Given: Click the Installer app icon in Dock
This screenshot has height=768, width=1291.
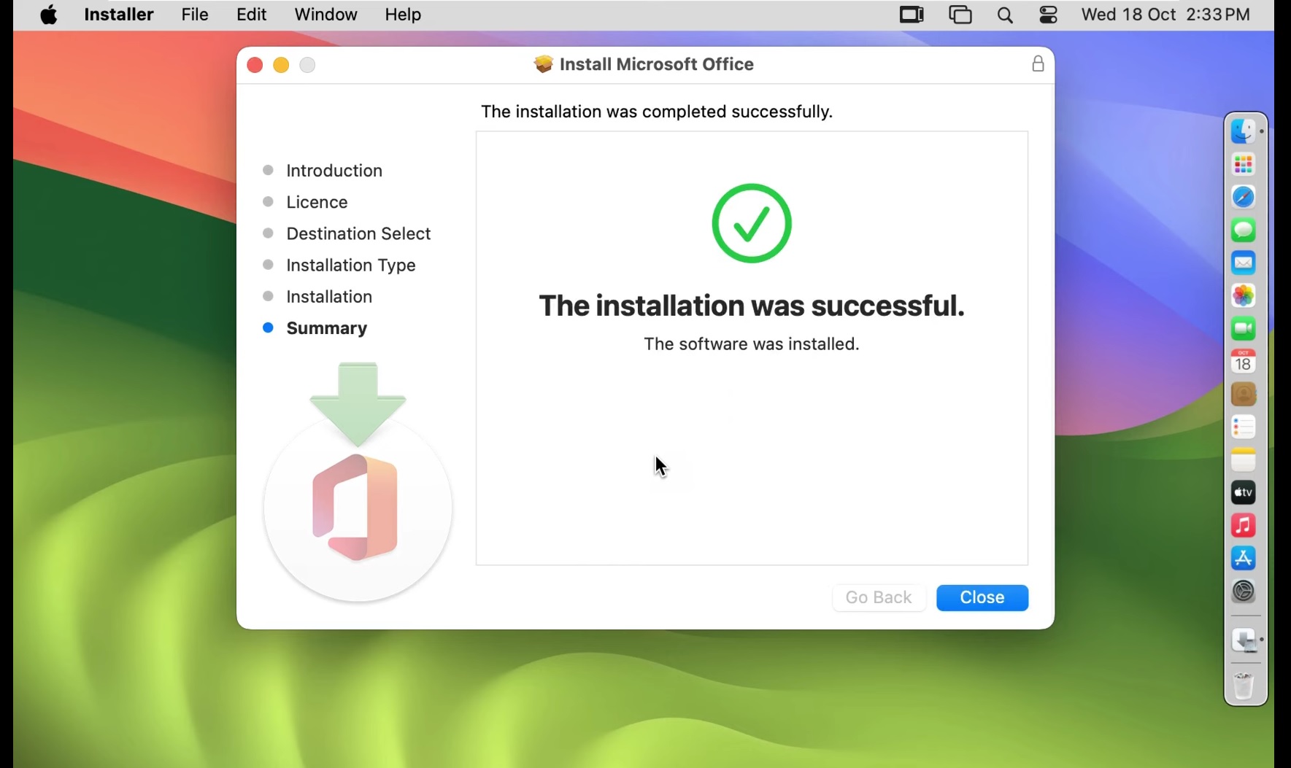Looking at the screenshot, I should (x=1244, y=640).
